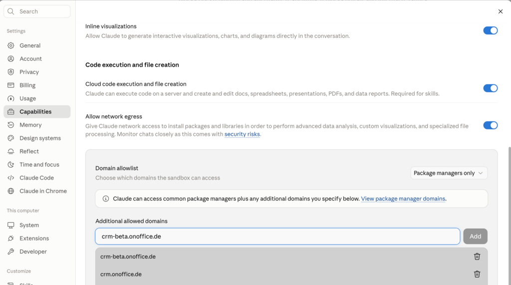Viewport: 511px width, 285px height.
Task: Open Account settings
Action: coord(37,59)
